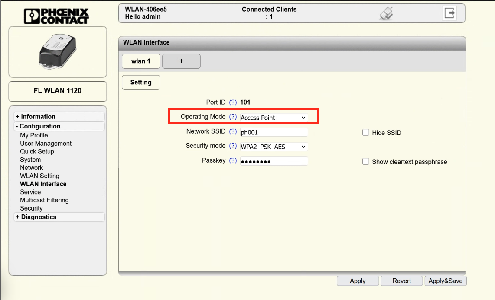The image size is (495, 300).
Task: Open the Operating Mode dropdown
Action: point(274,118)
